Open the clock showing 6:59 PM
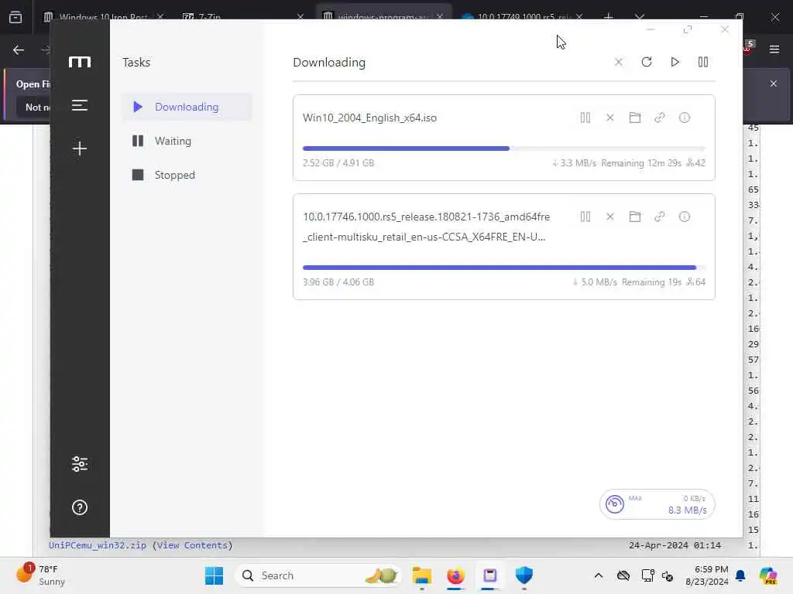Image resolution: width=793 pixels, height=594 pixels. (x=707, y=575)
